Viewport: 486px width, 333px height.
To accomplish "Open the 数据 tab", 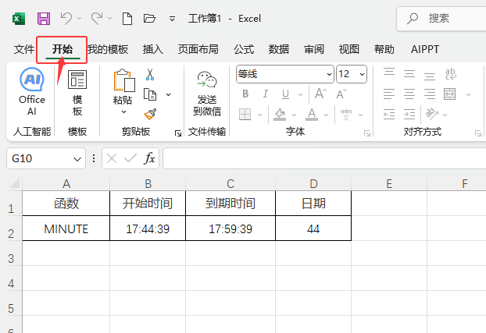I will point(279,49).
